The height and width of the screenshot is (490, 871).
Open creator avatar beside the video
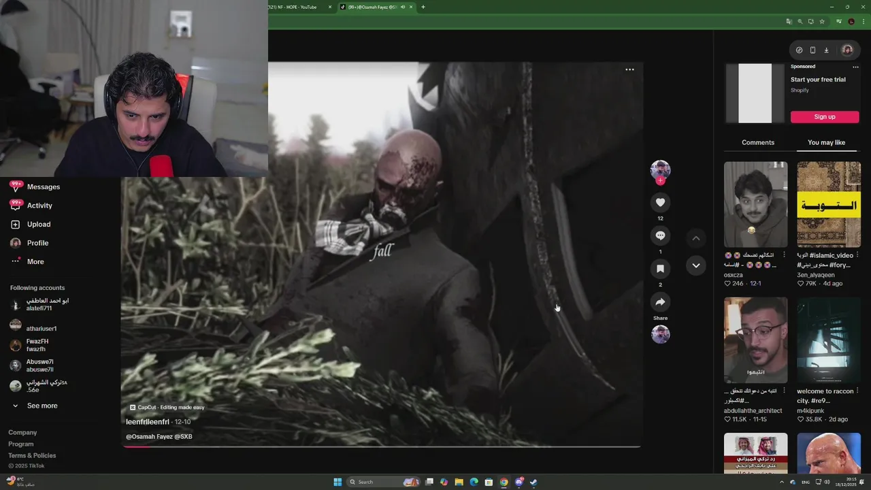point(660,169)
